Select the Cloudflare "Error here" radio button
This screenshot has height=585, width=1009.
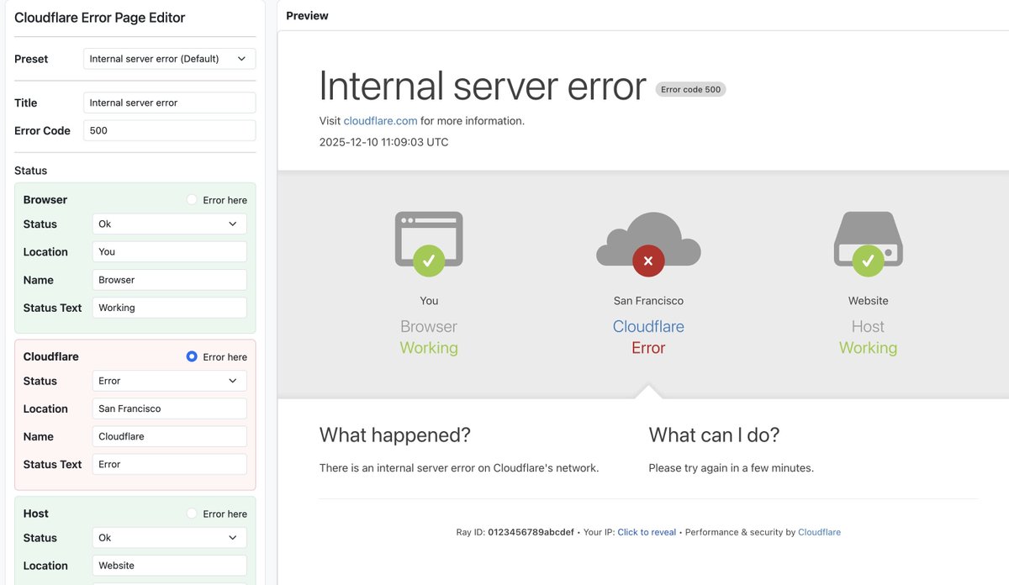click(x=192, y=356)
